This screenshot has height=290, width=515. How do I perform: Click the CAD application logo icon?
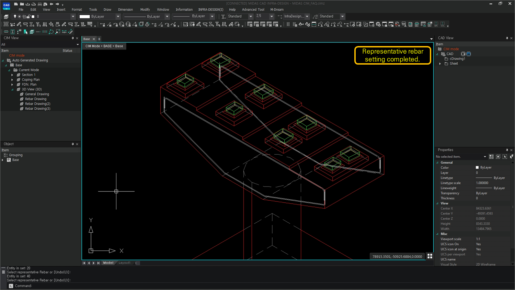pyautogui.click(x=6, y=5)
